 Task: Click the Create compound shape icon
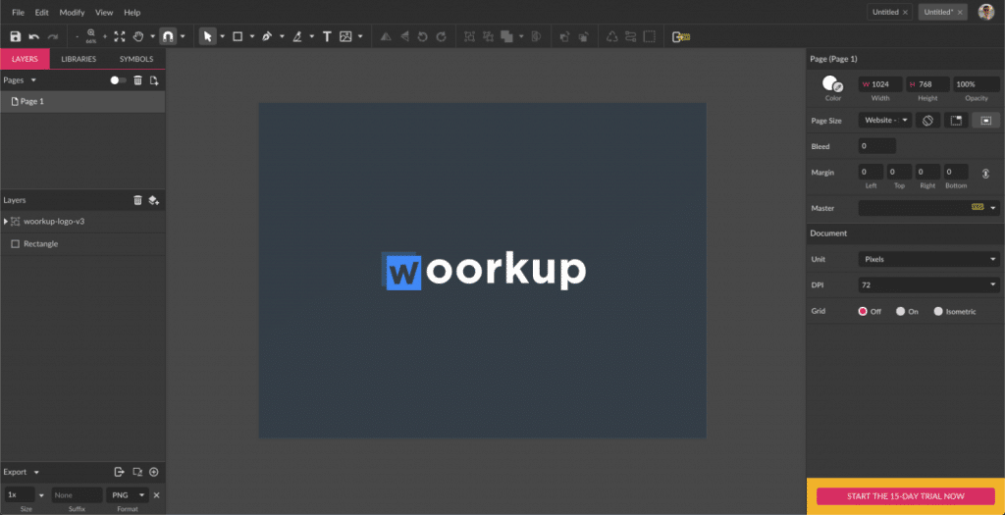(x=507, y=36)
